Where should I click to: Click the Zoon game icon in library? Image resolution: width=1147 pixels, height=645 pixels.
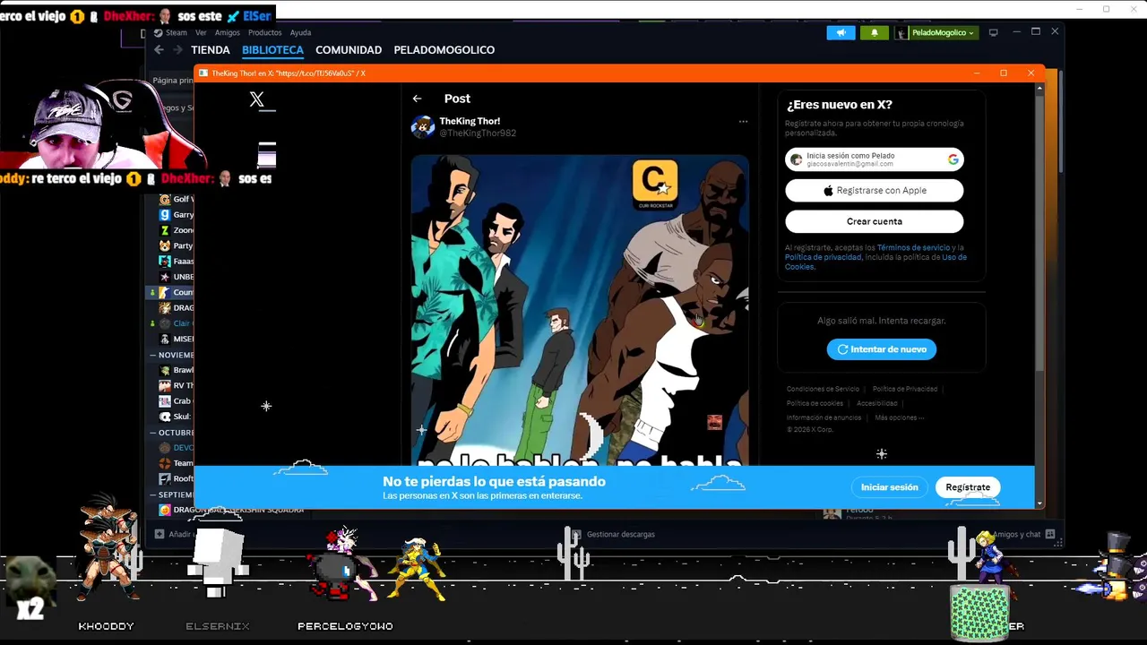point(165,230)
